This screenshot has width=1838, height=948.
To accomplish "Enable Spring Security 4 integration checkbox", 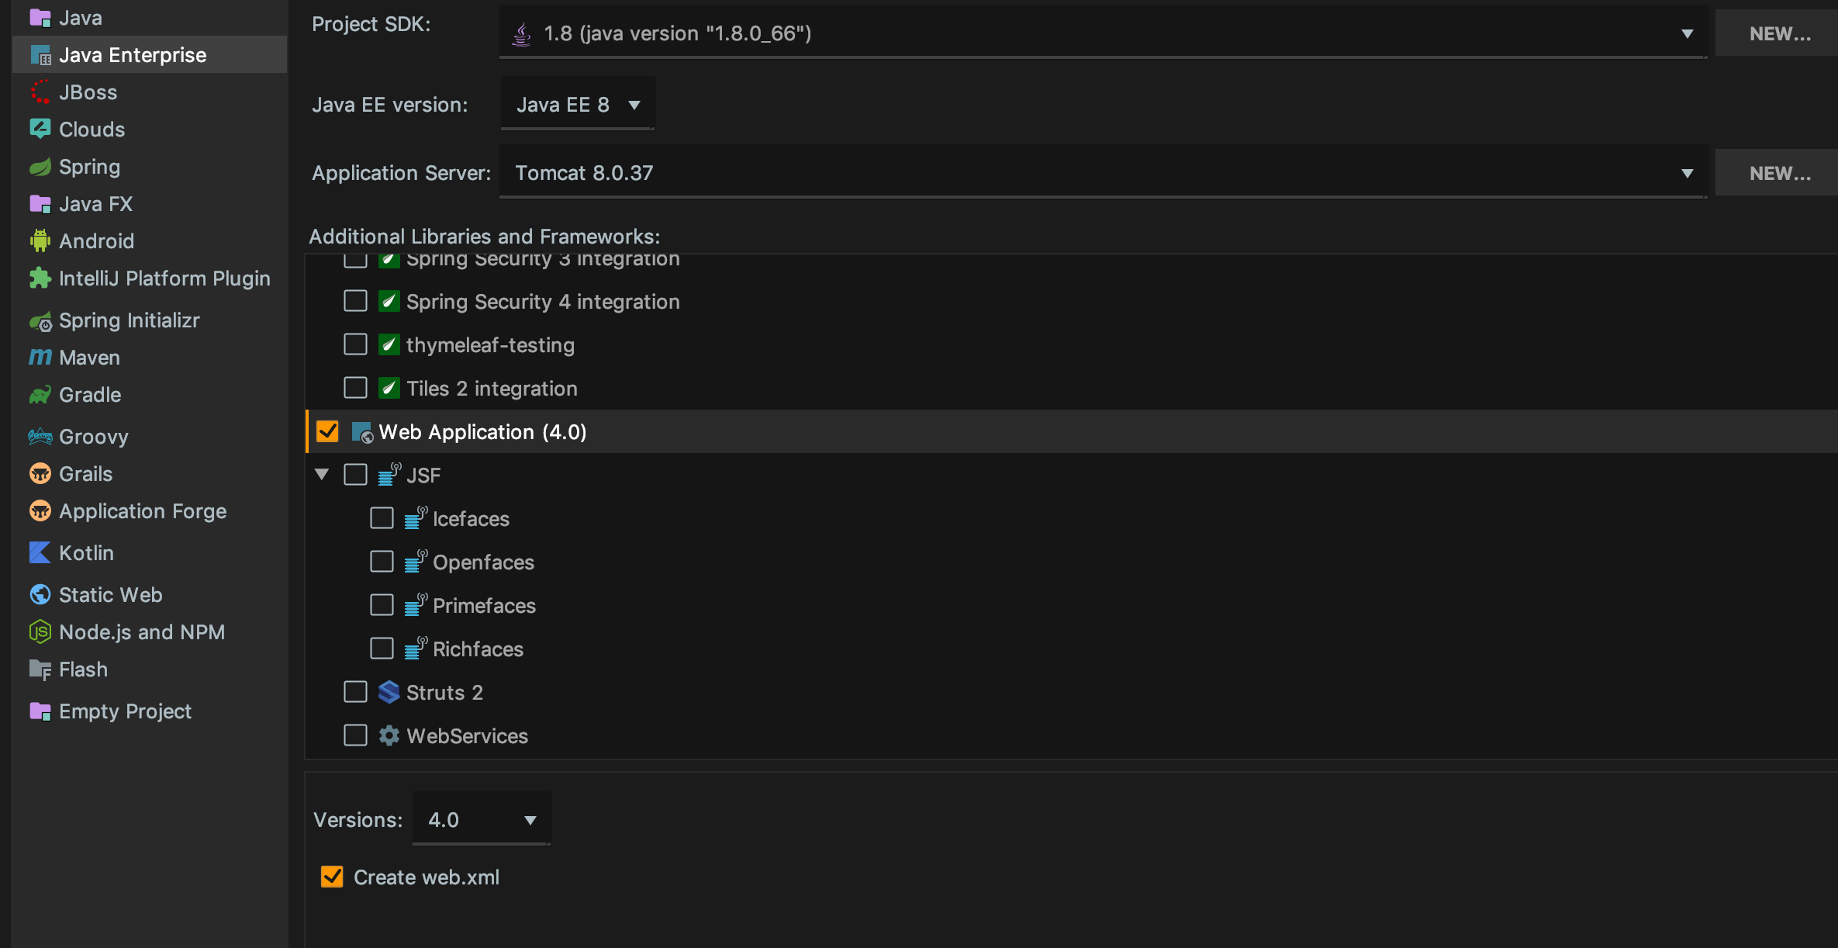I will point(355,301).
